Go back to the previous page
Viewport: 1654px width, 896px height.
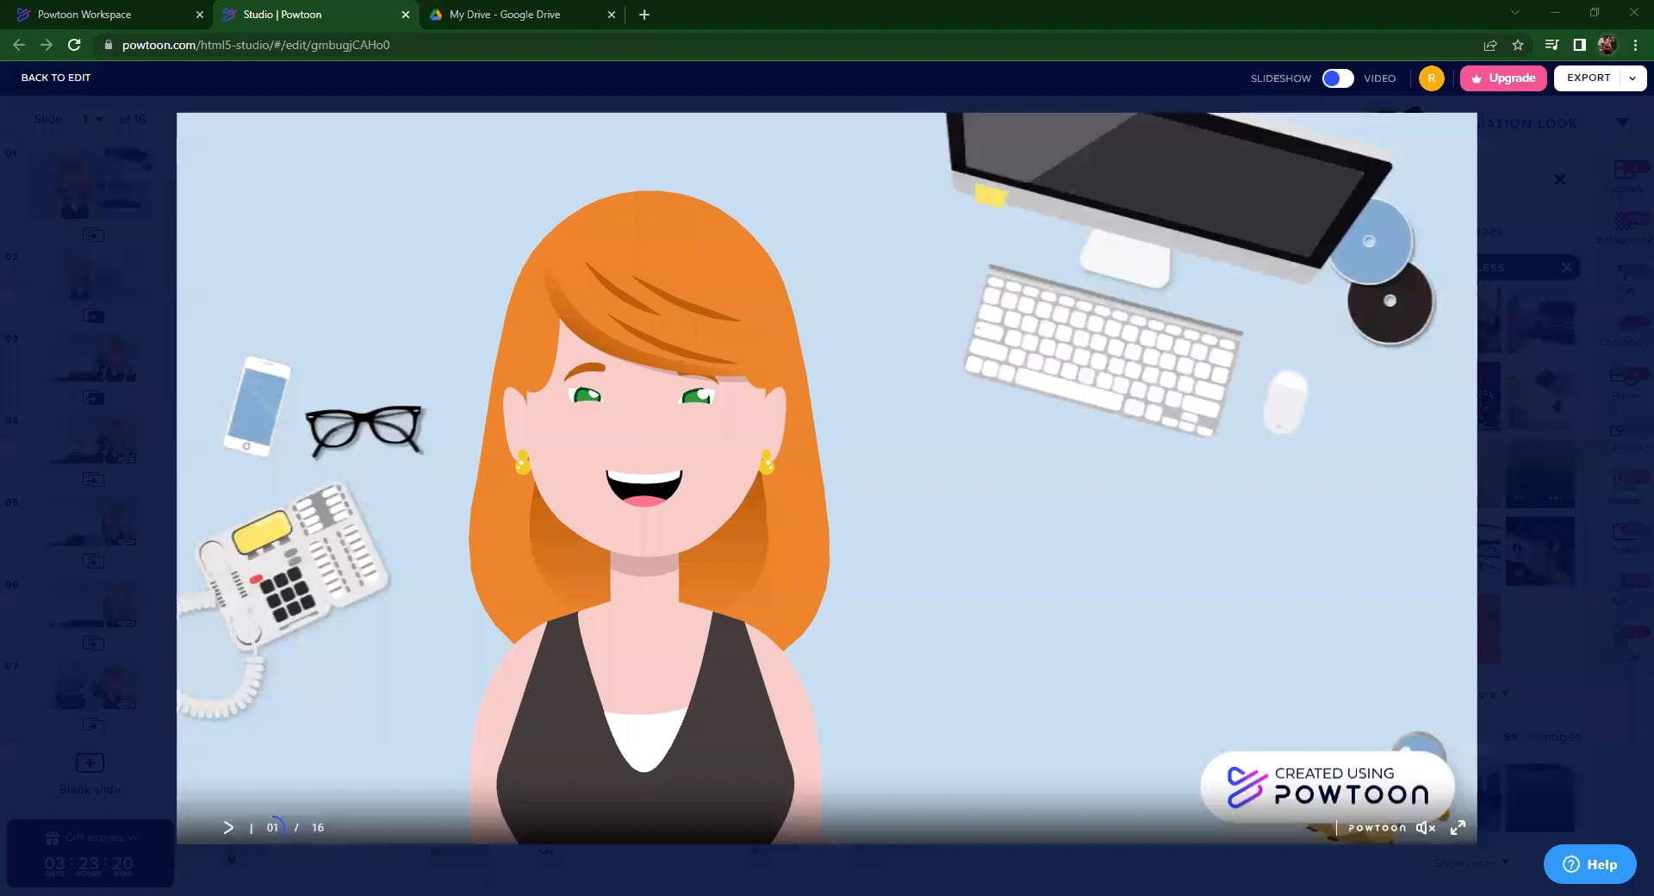[x=19, y=45]
